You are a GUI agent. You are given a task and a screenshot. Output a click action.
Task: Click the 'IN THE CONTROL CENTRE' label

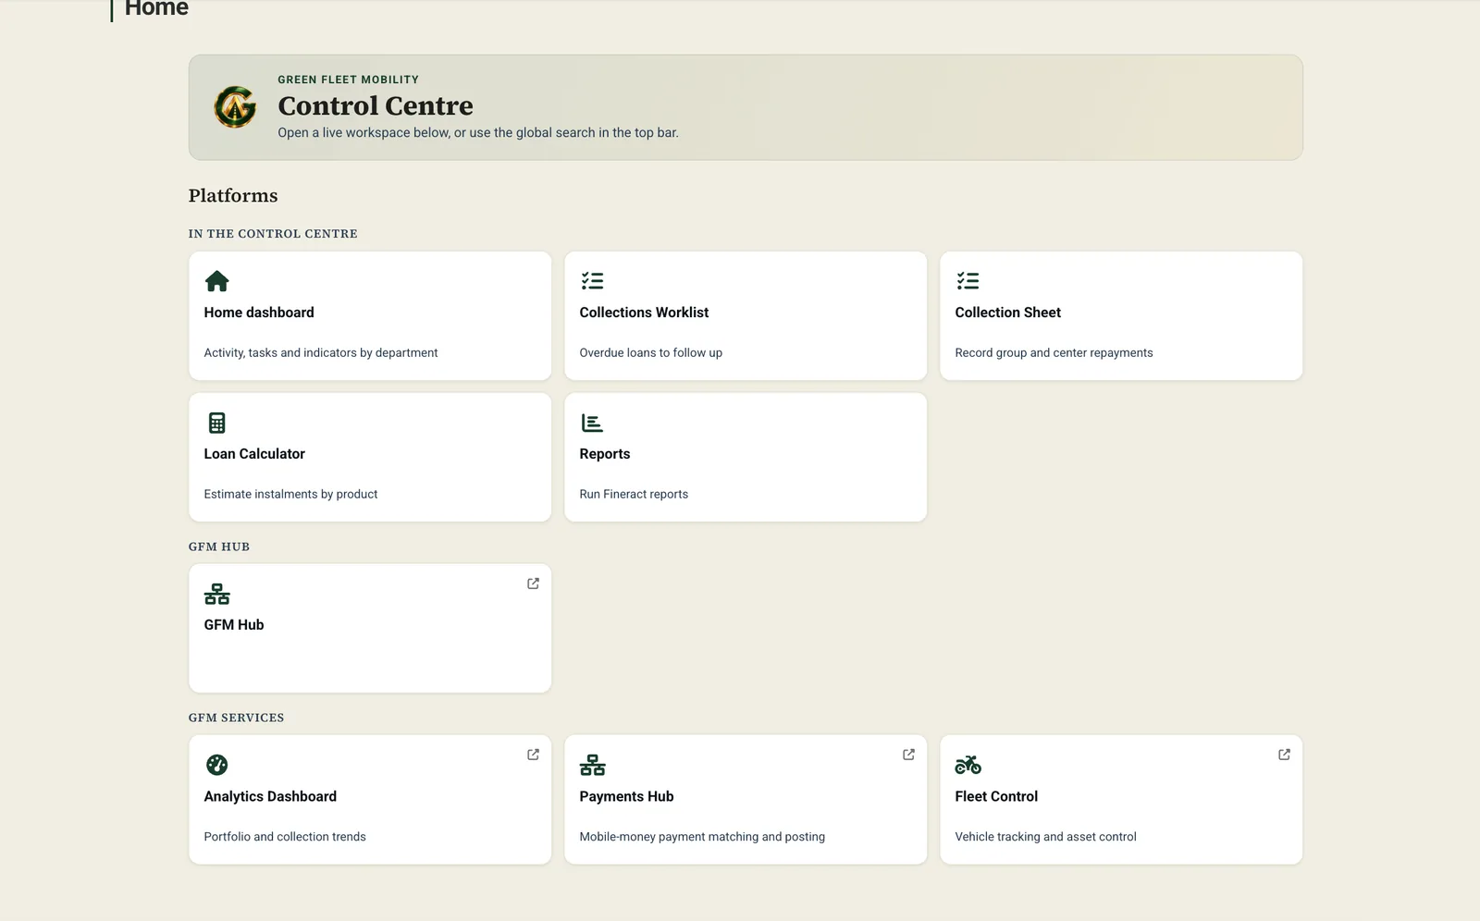273,234
